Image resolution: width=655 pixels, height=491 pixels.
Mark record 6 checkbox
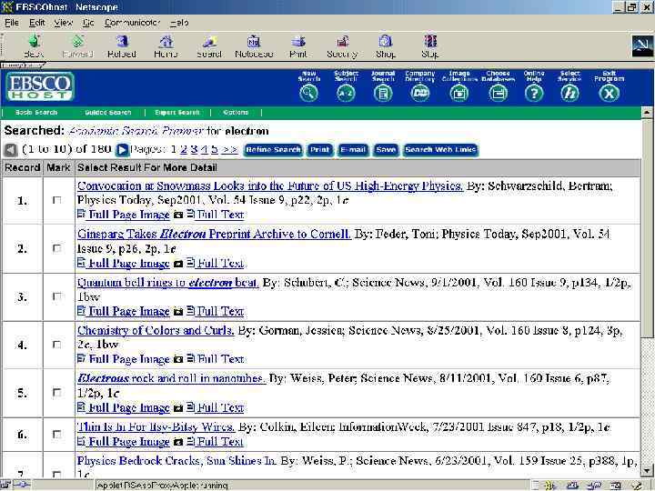coord(57,435)
